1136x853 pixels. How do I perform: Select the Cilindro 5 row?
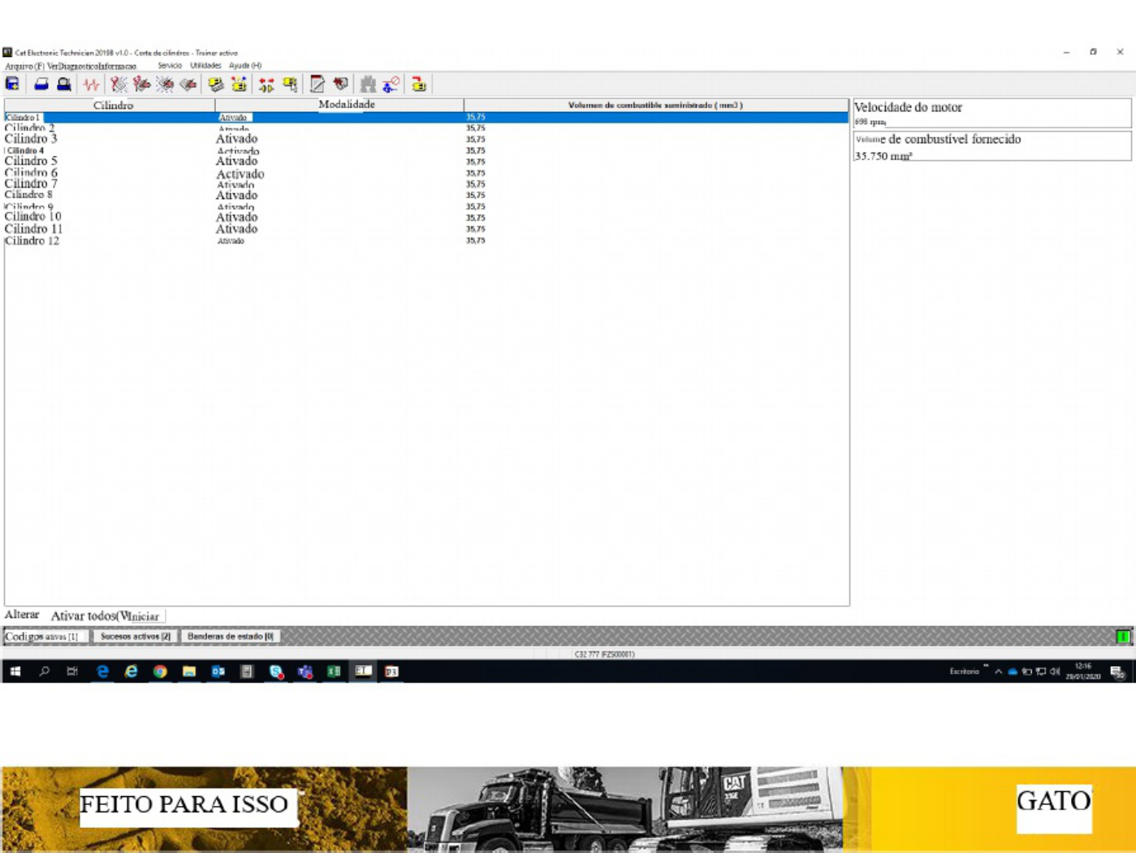tap(426, 161)
